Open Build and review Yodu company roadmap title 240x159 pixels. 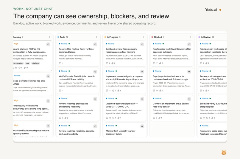121,50
